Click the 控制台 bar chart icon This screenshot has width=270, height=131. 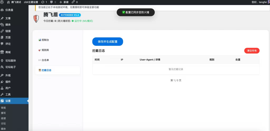point(40,40)
